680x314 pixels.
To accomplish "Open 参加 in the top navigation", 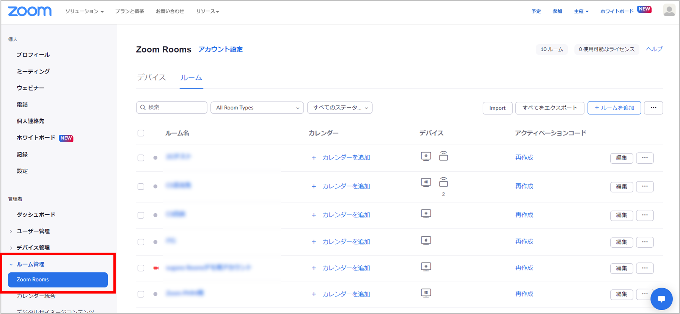I will [557, 11].
